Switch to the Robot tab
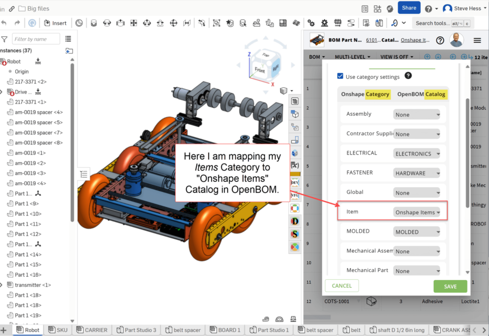Screen dimensions: 489x336 tap(28, 330)
